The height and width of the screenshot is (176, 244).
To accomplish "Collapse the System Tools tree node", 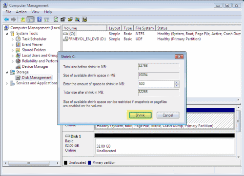I will coord(7,34).
